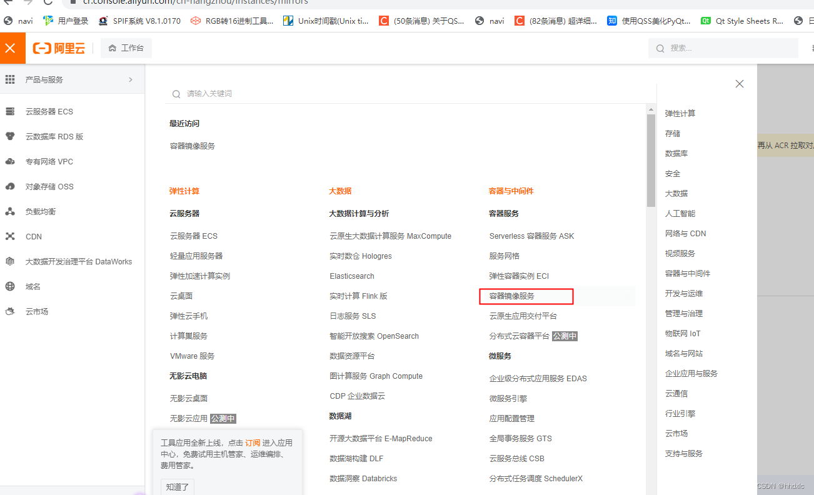Click the 云市场 sidebar icon
The width and height of the screenshot is (814, 495).
10,311
